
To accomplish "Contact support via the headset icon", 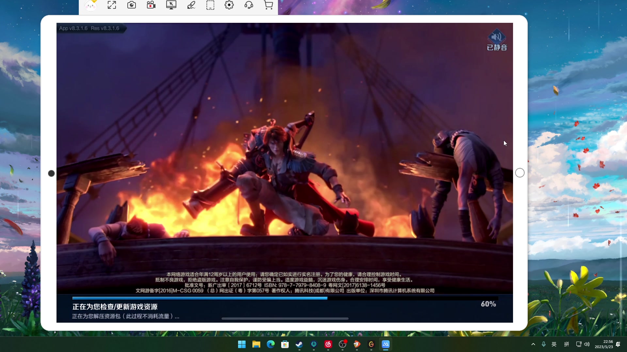I will (249, 5).
